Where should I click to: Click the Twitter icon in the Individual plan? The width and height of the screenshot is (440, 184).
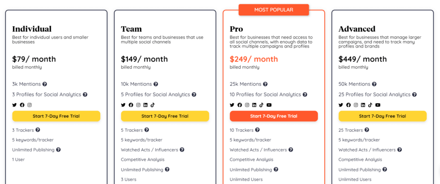point(14,105)
